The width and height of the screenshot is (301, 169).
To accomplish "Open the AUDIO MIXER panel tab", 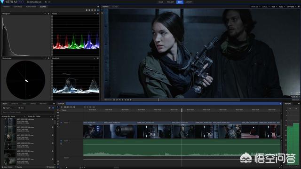I will (31, 7).
